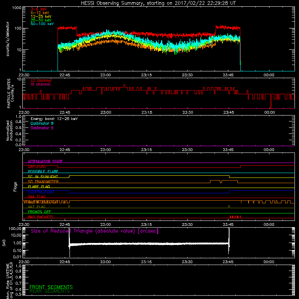Click 00:00 tick under SAS plot
This screenshot has height=299, width=299.
pyautogui.click(x=269, y=262)
